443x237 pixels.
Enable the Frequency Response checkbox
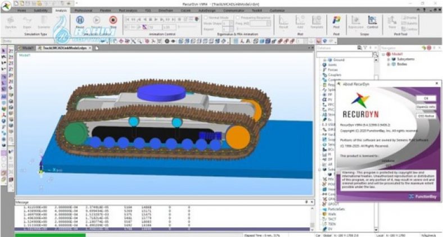click(x=238, y=17)
